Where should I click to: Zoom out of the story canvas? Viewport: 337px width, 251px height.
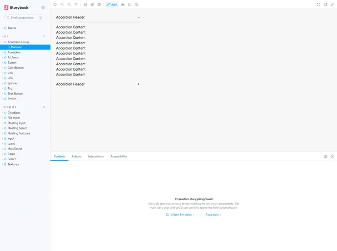[69, 4]
